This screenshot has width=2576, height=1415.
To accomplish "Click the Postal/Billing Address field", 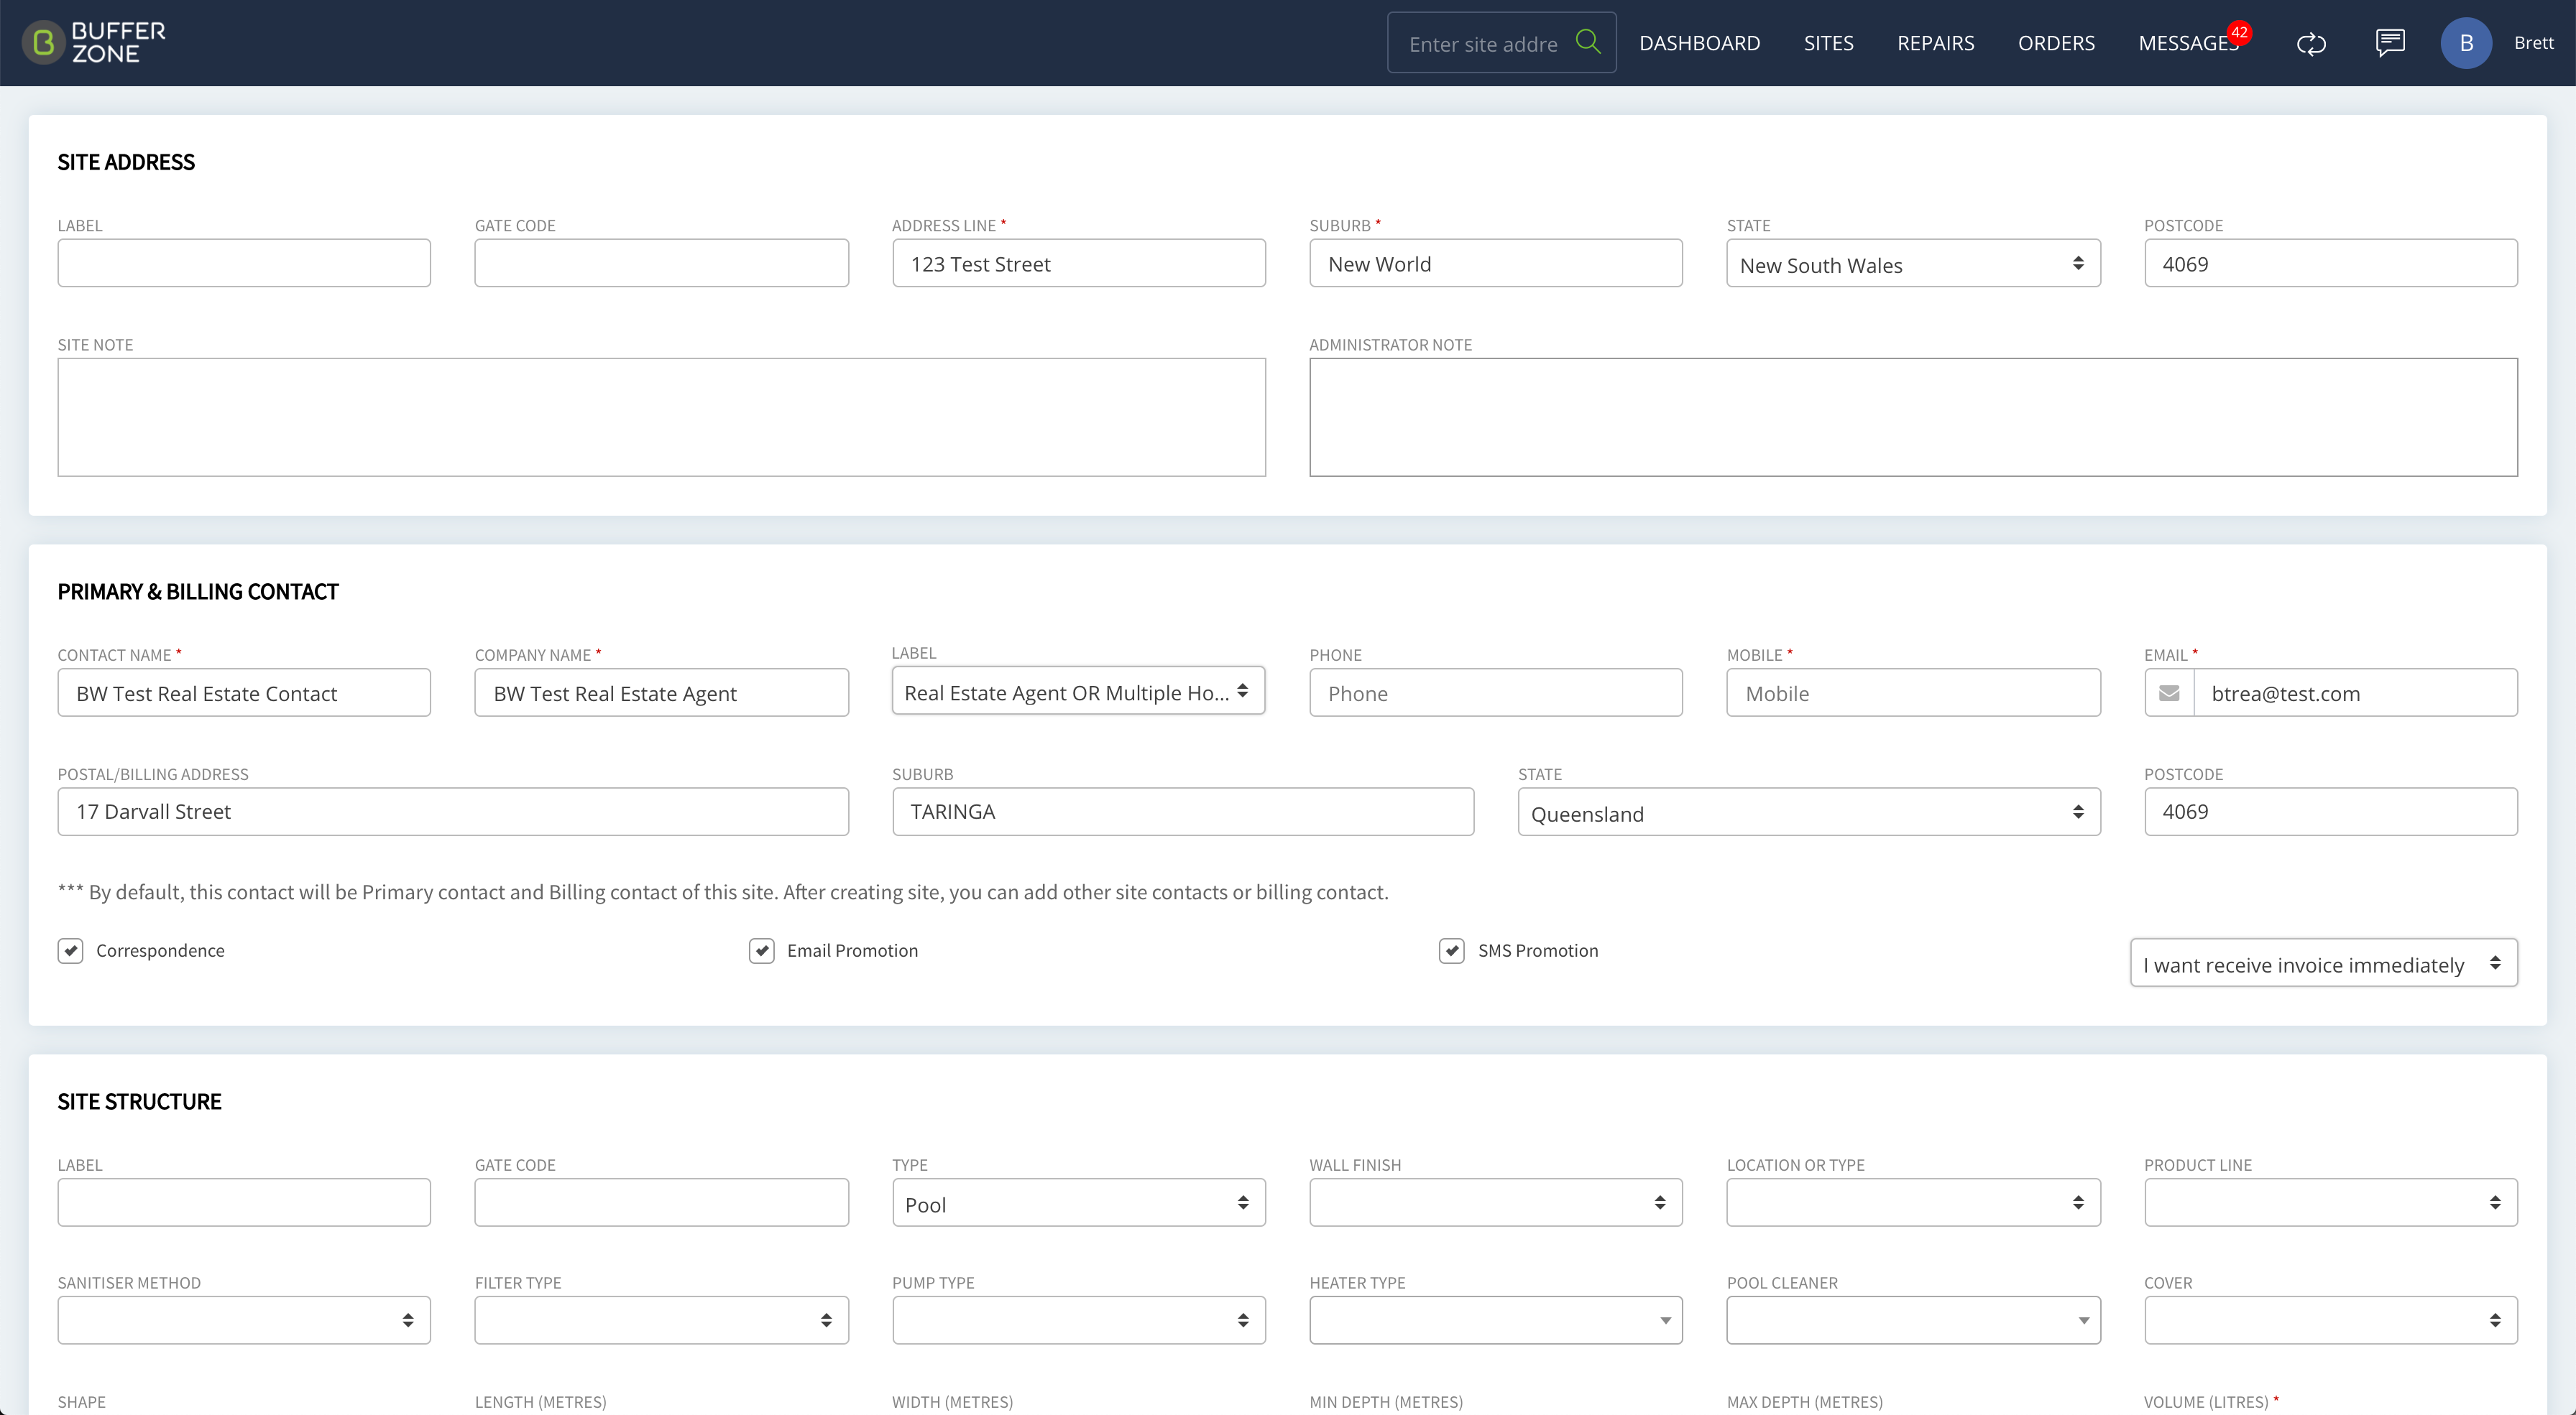I will click(x=453, y=812).
